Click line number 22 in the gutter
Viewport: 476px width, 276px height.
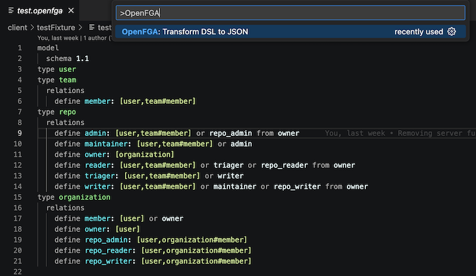click(x=18, y=272)
